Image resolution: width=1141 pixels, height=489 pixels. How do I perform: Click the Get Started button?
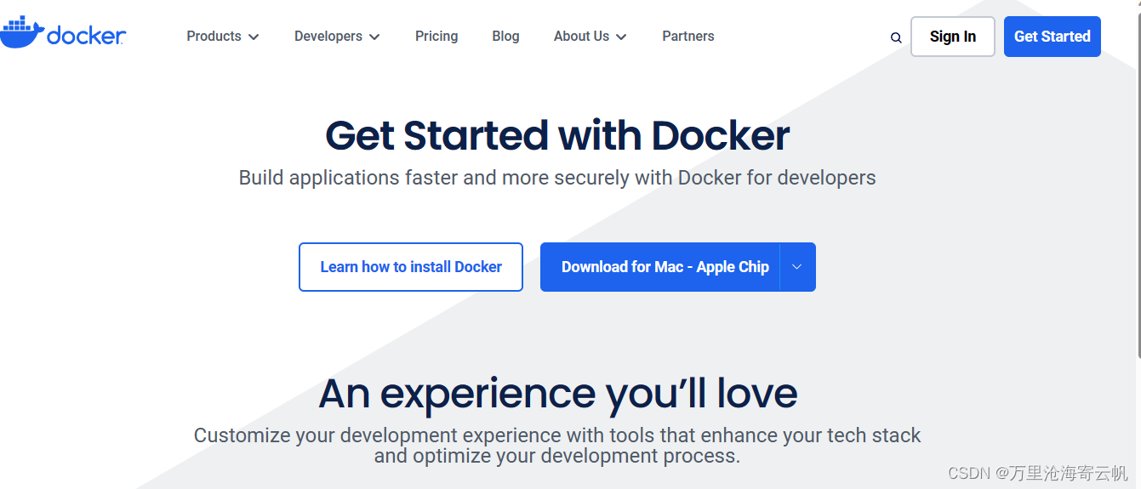coord(1053,37)
